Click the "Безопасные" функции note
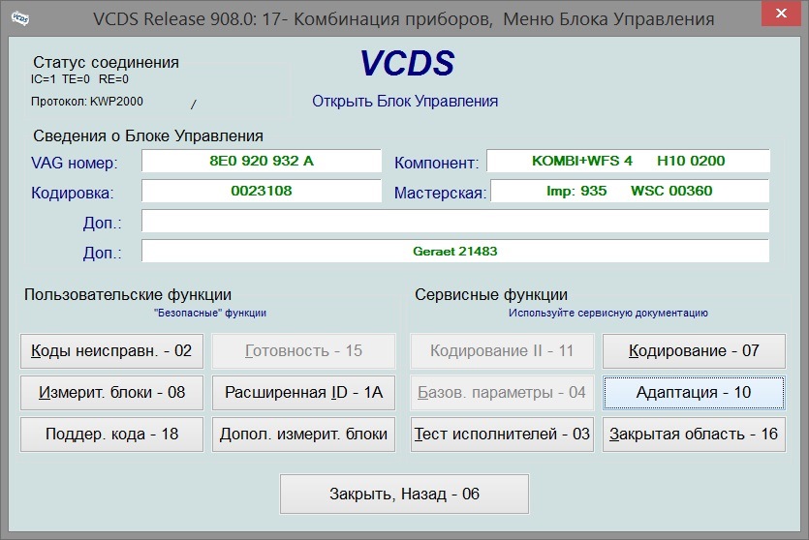This screenshot has width=809, height=540. pyautogui.click(x=210, y=313)
